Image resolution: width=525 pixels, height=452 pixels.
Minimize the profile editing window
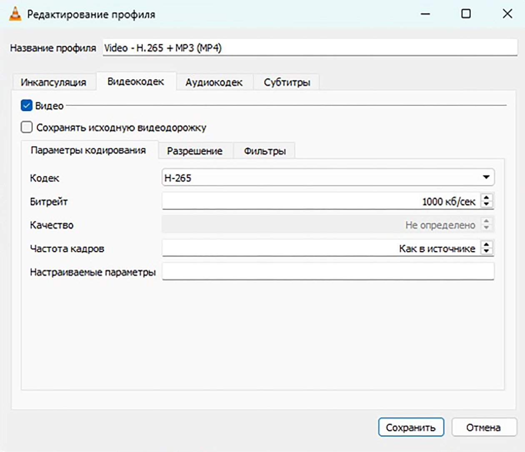point(425,14)
